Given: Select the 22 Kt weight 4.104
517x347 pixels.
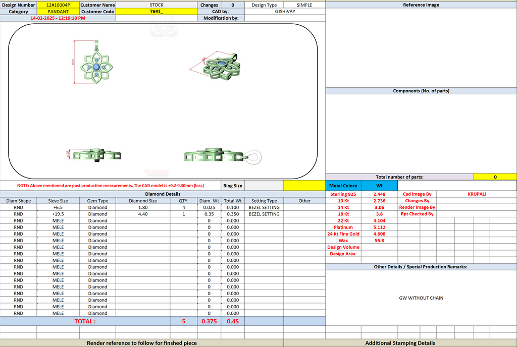Looking at the screenshot, I should 379,220.
